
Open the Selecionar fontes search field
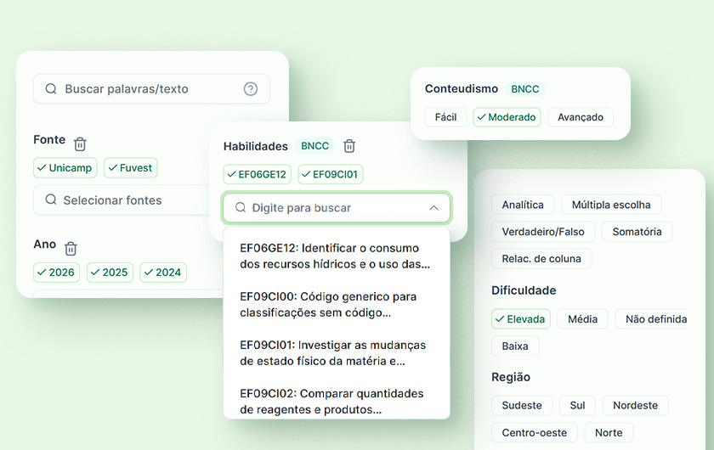(122, 200)
